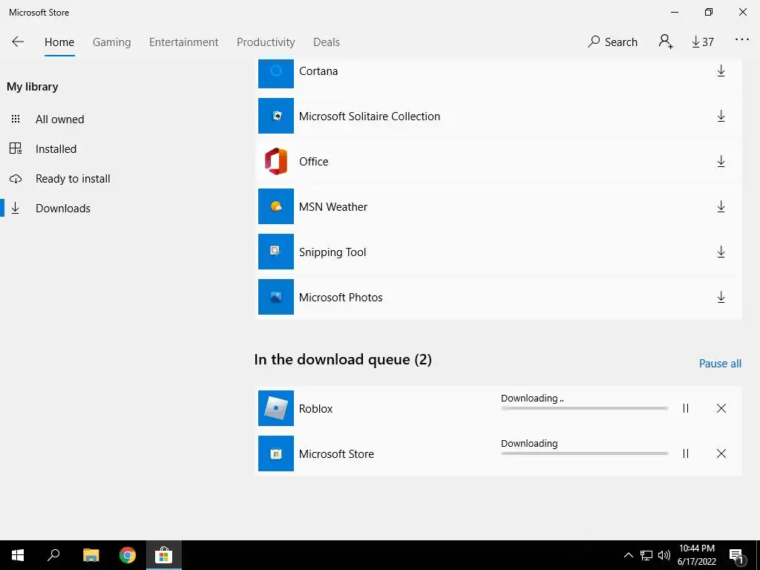760x570 pixels.
Task: Switch to the Entertainment tab
Action: 184,42
